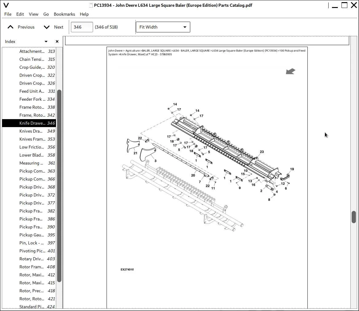
Task: Select index entry Pickup Driv... 372
Action: tap(29, 195)
